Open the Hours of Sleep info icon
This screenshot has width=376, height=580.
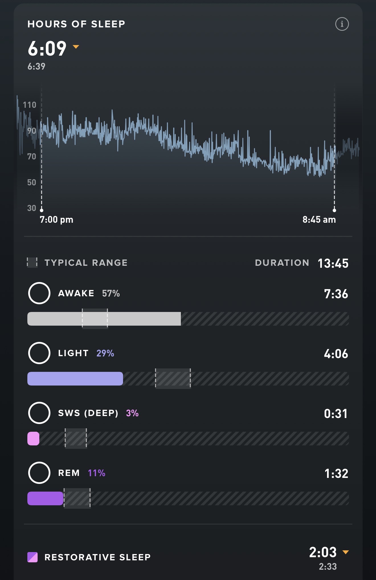[342, 24]
